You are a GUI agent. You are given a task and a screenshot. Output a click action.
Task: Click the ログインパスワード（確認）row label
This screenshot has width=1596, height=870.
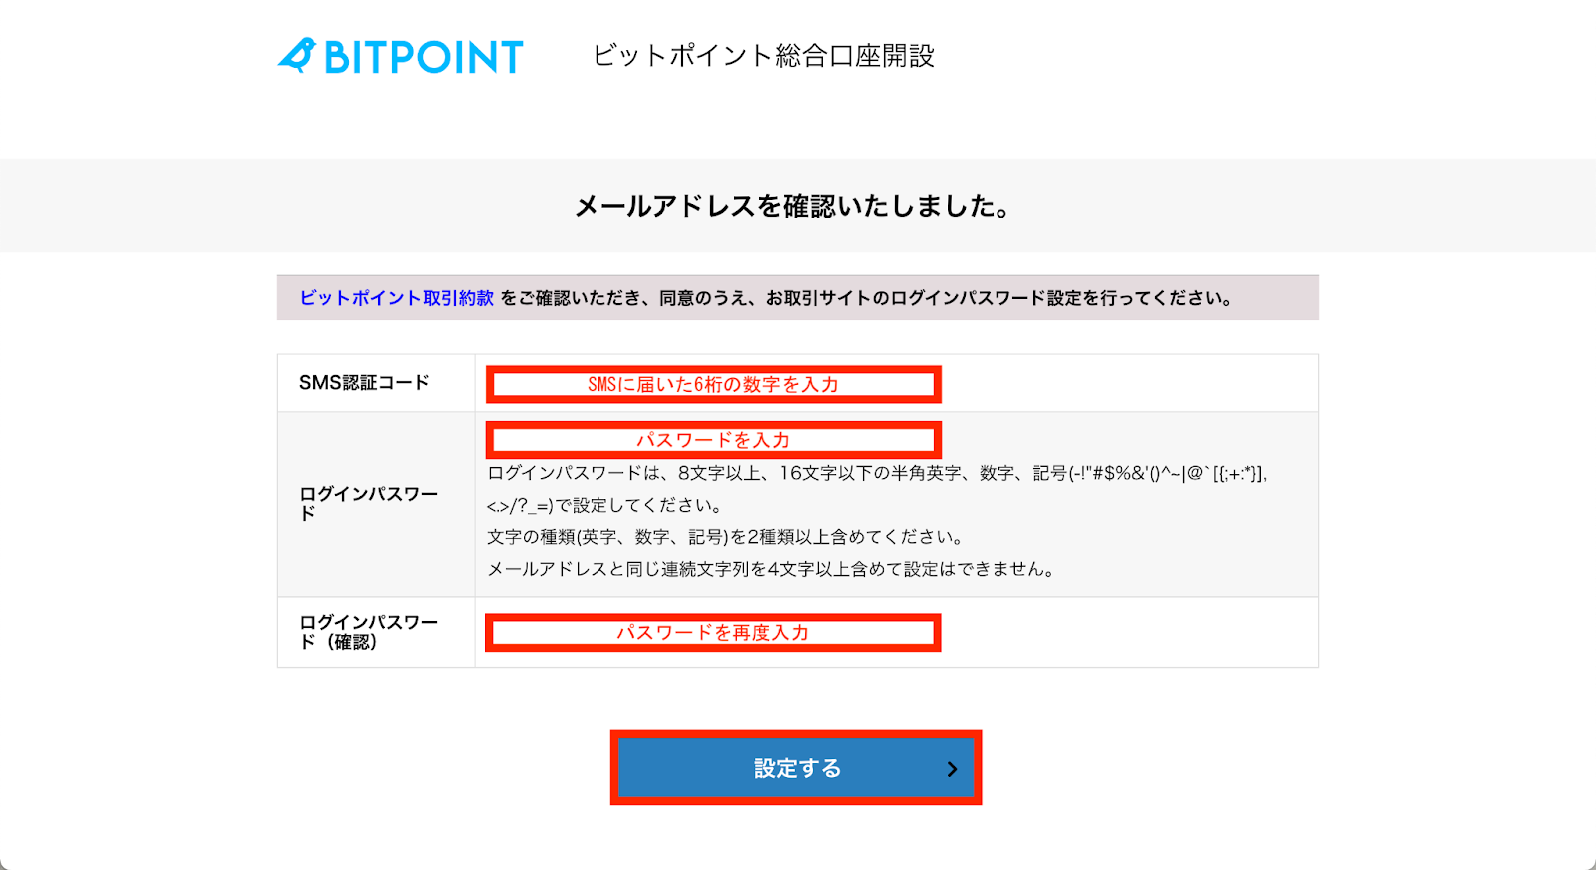coord(368,632)
